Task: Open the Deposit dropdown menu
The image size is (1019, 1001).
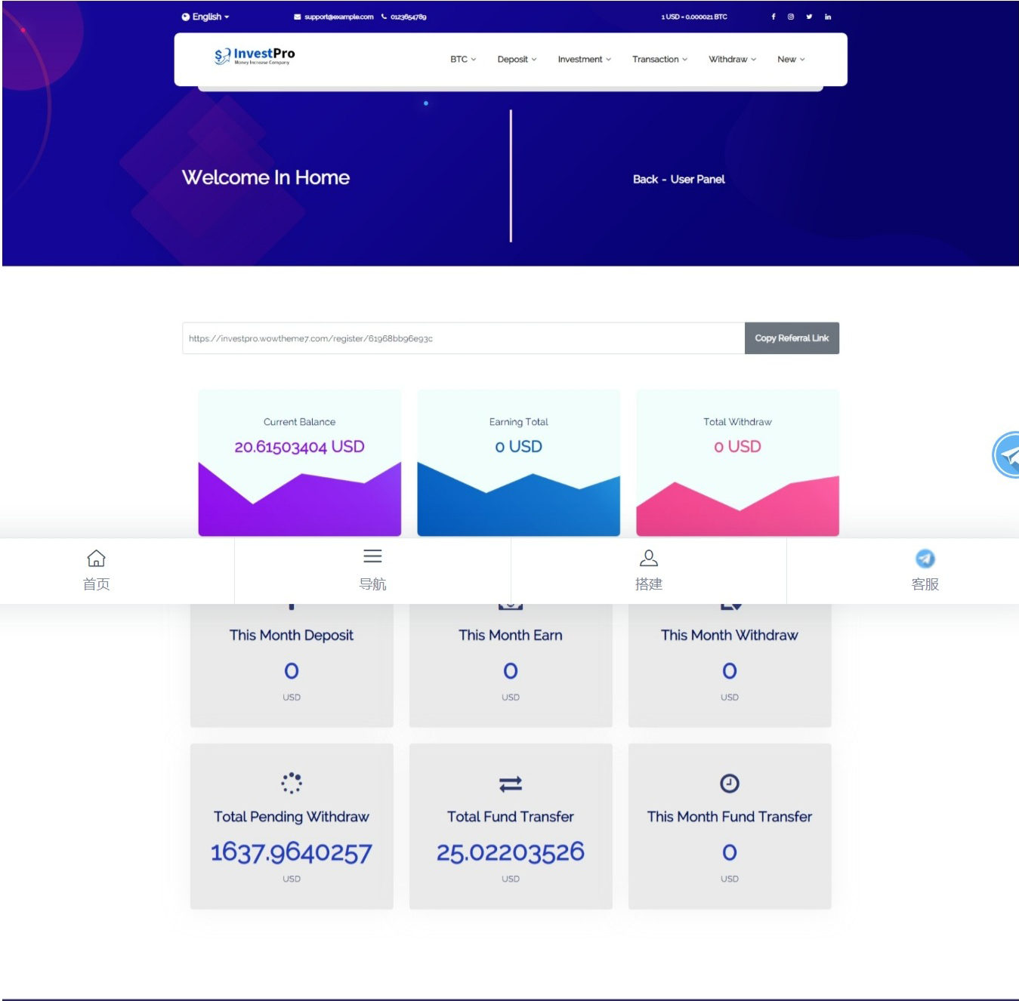Action: click(517, 60)
